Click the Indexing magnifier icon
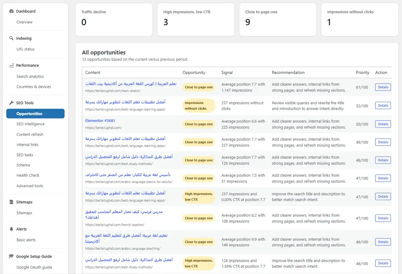 pyautogui.click(x=11, y=38)
